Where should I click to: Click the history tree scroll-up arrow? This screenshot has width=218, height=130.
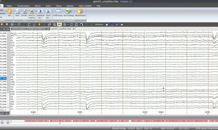[8, 33]
